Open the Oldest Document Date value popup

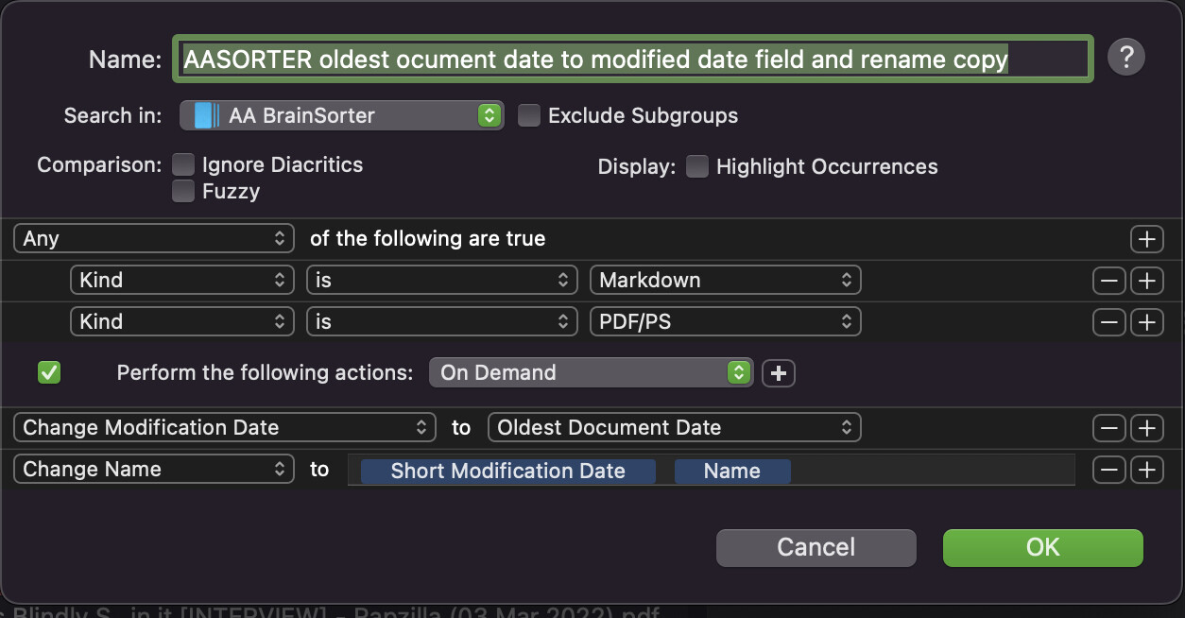coord(674,427)
